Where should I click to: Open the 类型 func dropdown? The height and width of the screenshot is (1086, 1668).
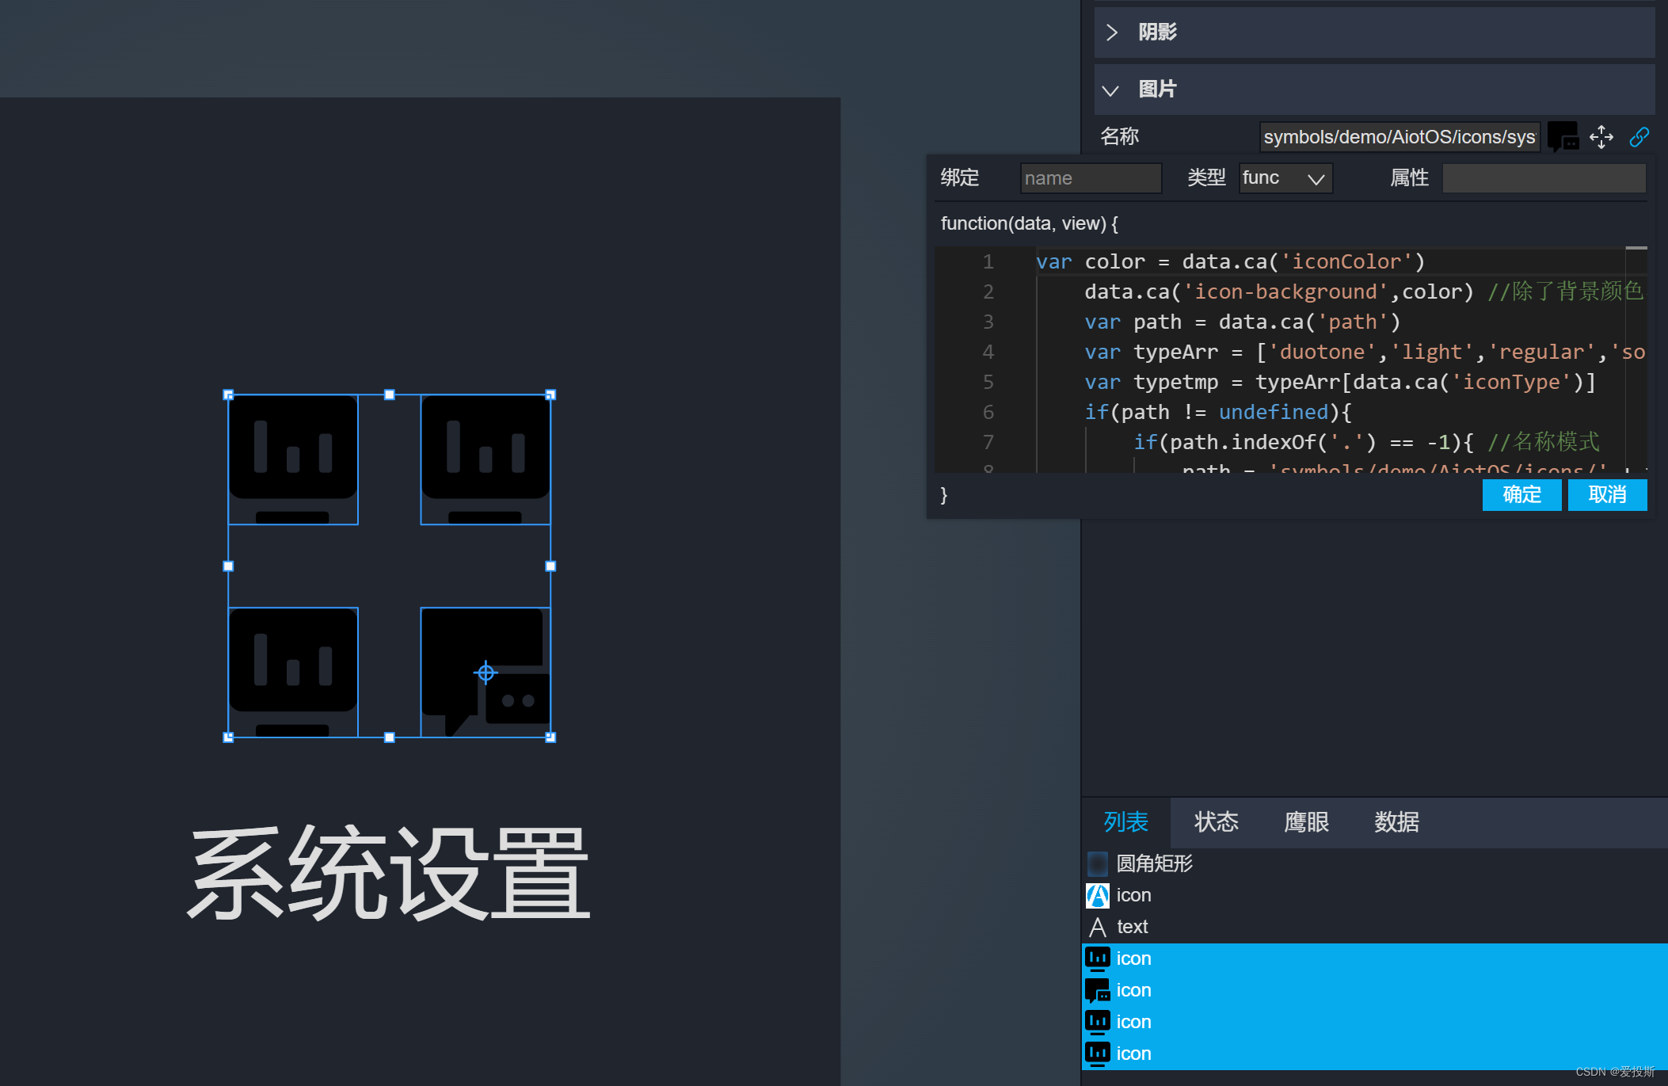click(1285, 178)
